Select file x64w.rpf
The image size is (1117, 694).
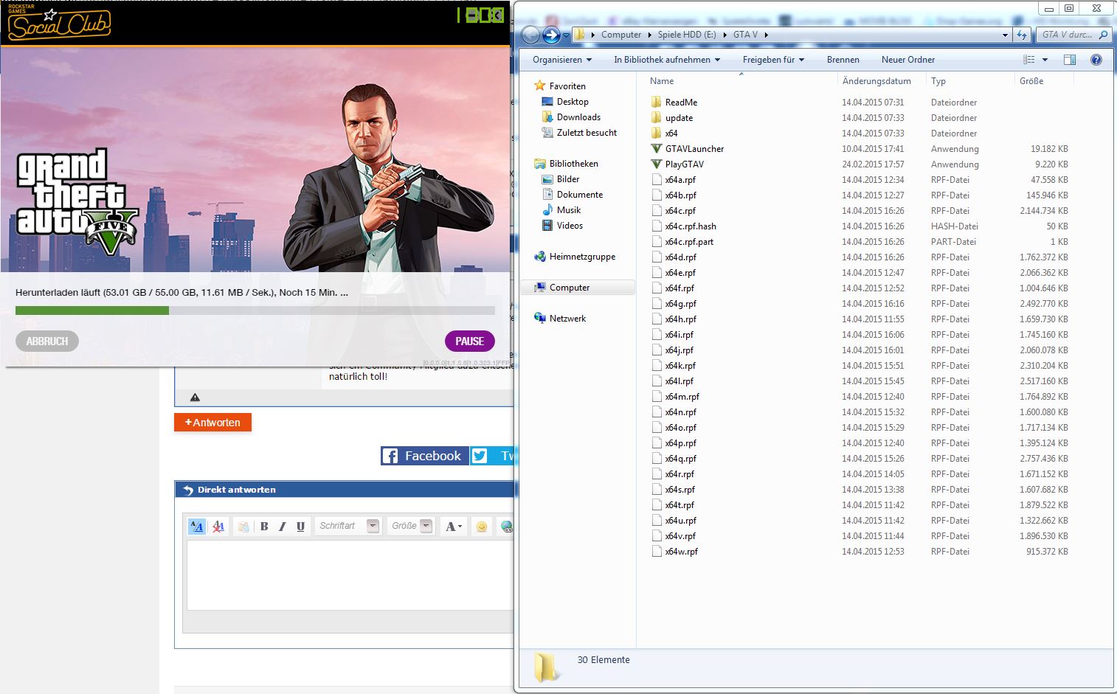pos(681,552)
